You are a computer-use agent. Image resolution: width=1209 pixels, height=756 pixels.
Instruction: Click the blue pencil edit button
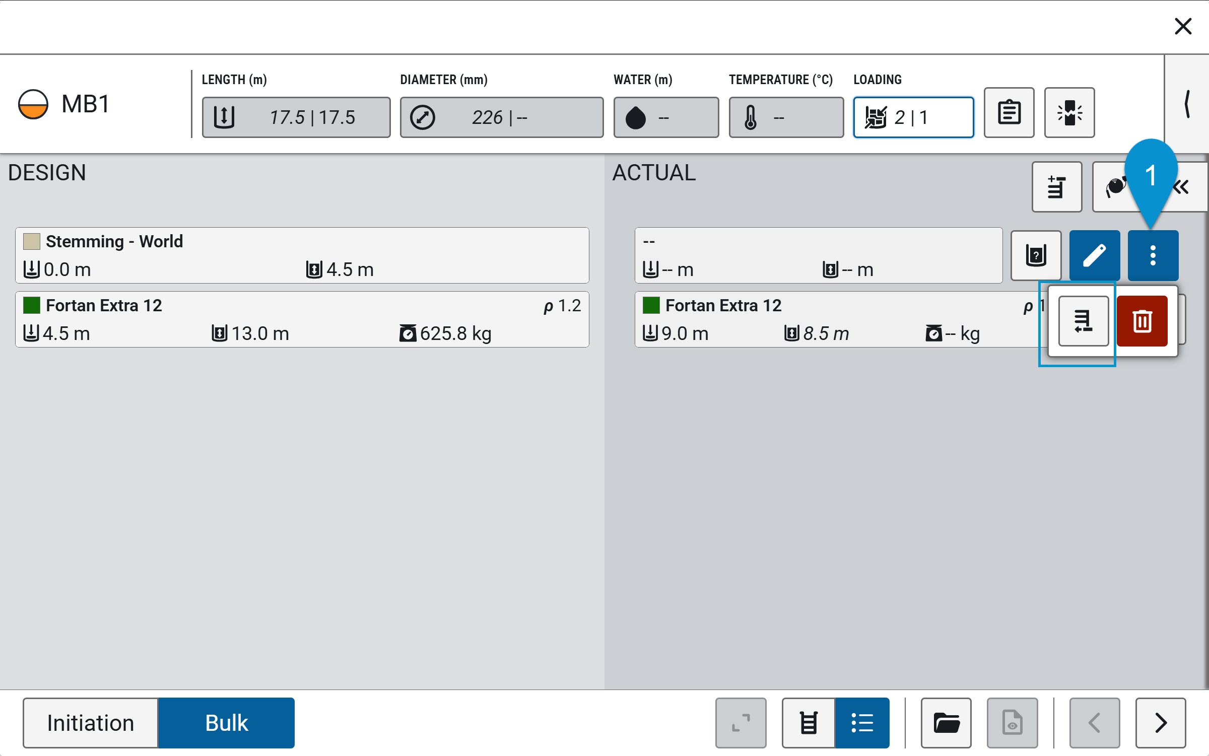pyautogui.click(x=1095, y=255)
